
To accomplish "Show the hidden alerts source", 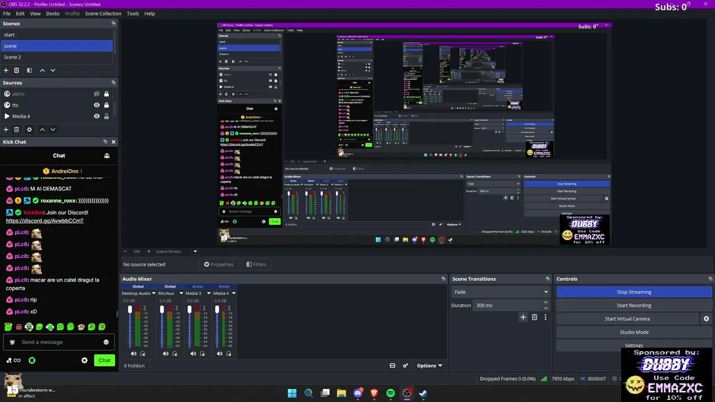I will pos(97,94).
